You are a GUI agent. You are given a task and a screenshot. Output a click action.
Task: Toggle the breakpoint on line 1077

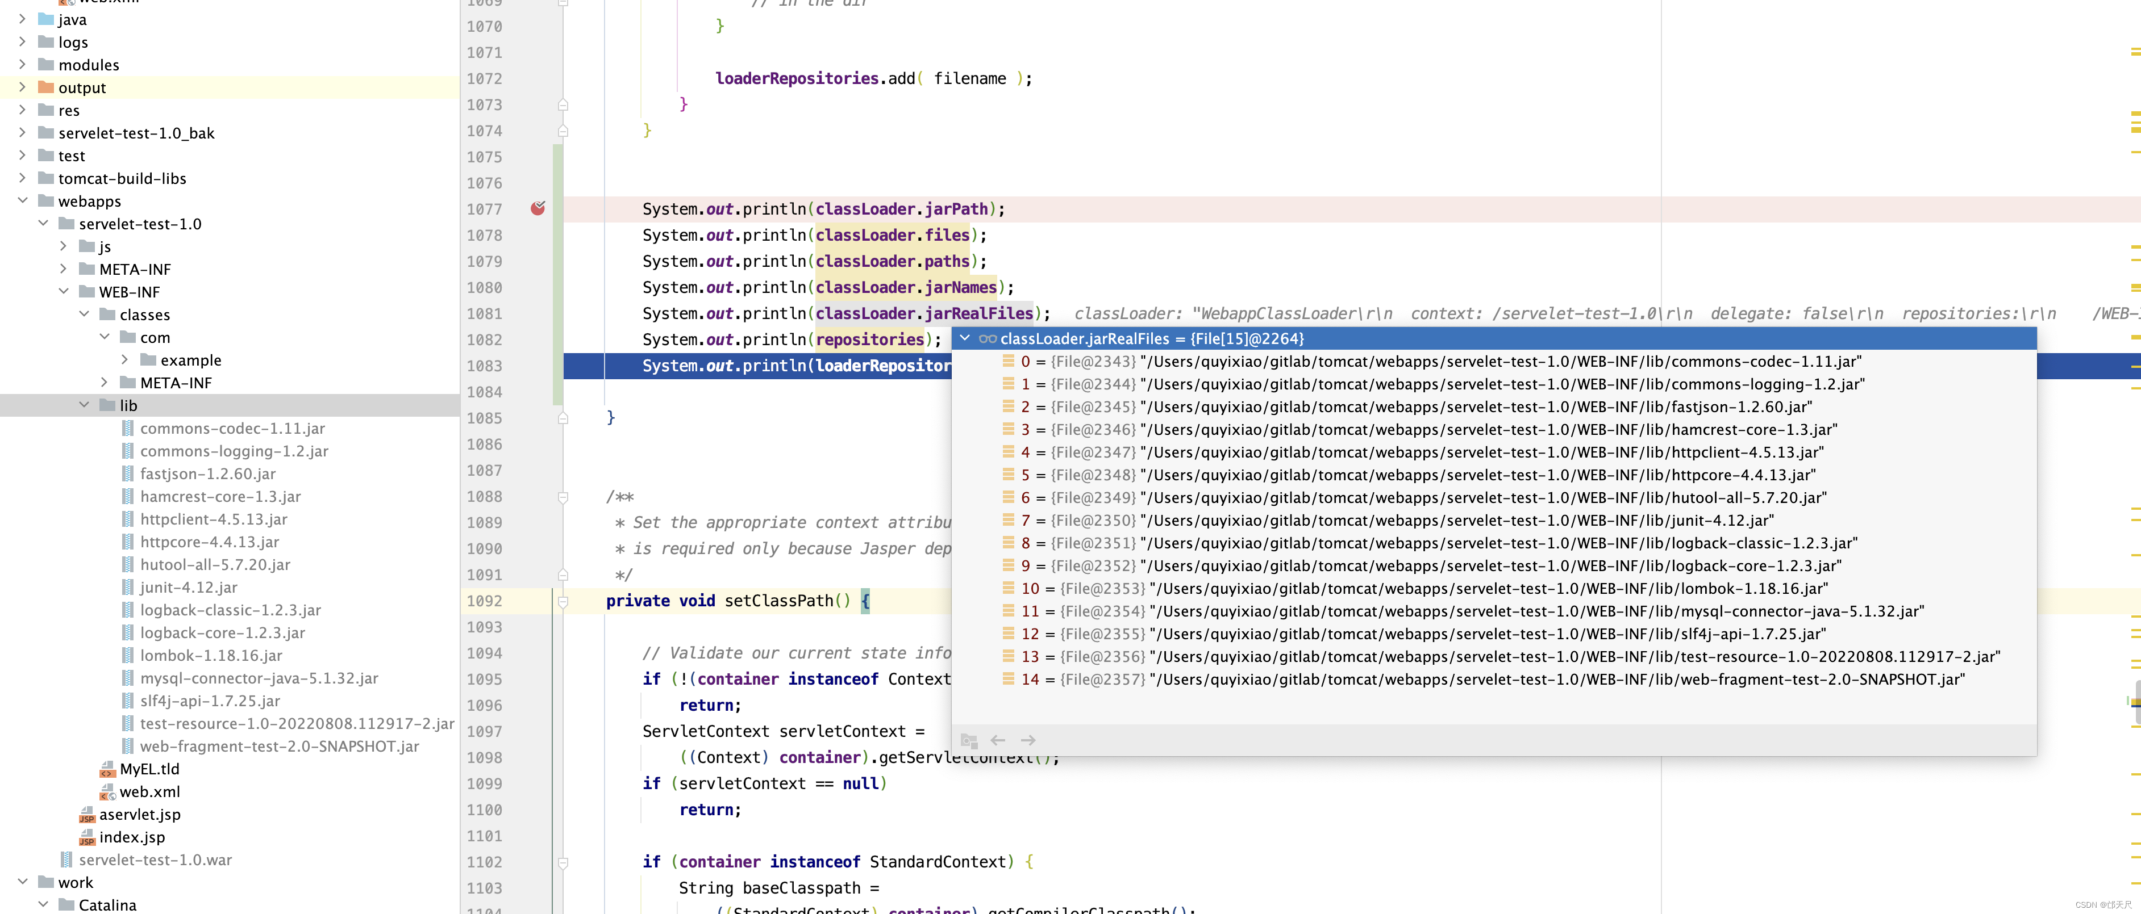coord(538,208)
